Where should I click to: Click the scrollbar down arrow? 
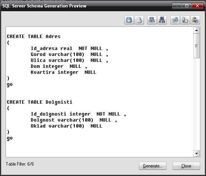pyautogui.click(x=196, y=154)
